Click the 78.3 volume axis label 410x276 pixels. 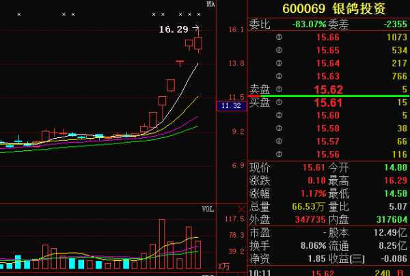point(236,235)
